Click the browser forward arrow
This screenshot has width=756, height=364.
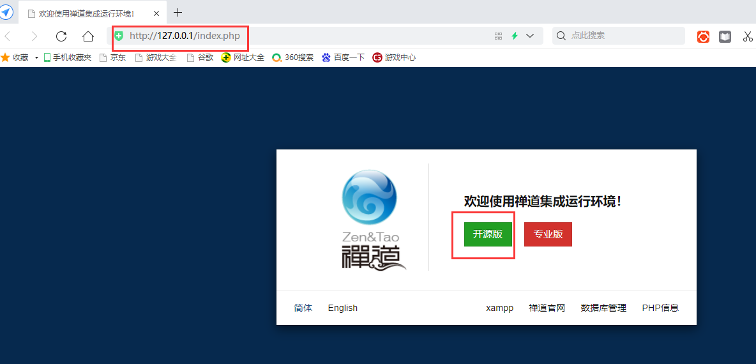click(34, 36)
